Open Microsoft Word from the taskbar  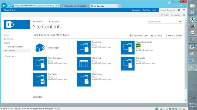tap(192, 47)
